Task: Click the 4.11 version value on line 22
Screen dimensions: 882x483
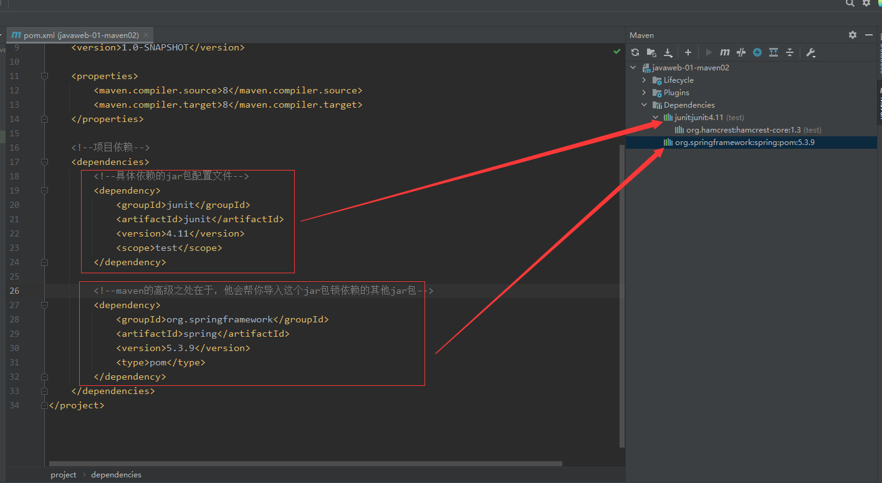Action: (177, 233)
